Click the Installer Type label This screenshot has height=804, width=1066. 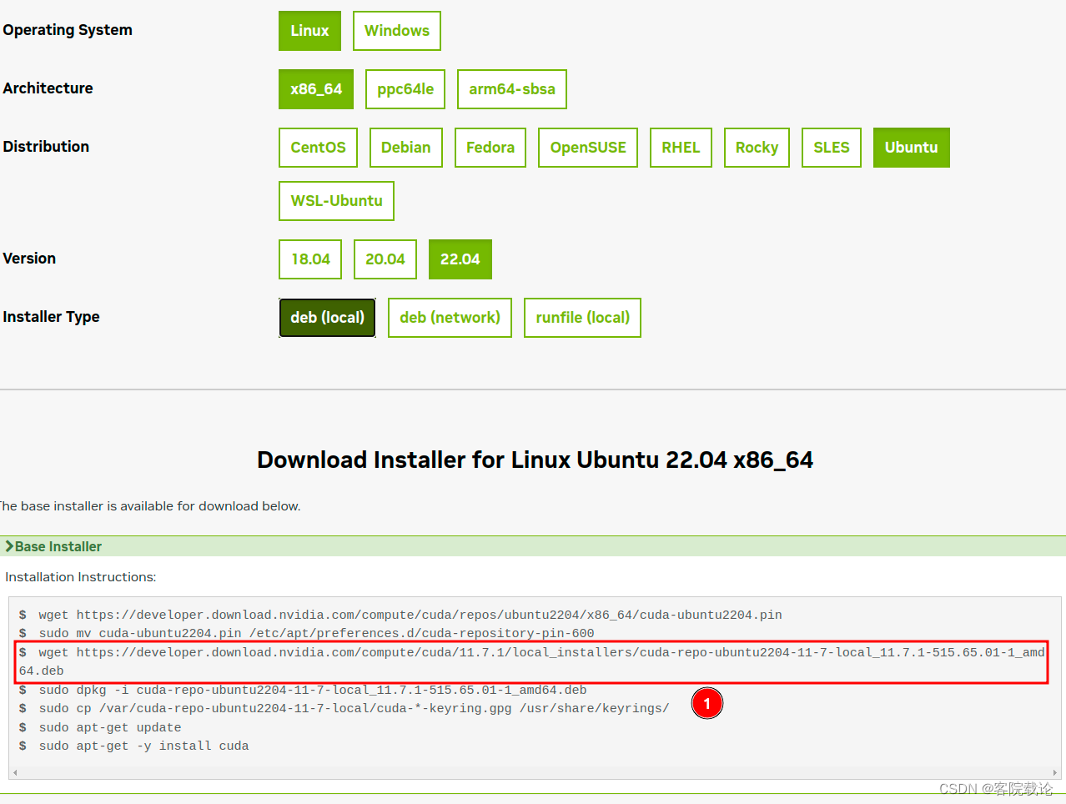(x=51, y=317)
